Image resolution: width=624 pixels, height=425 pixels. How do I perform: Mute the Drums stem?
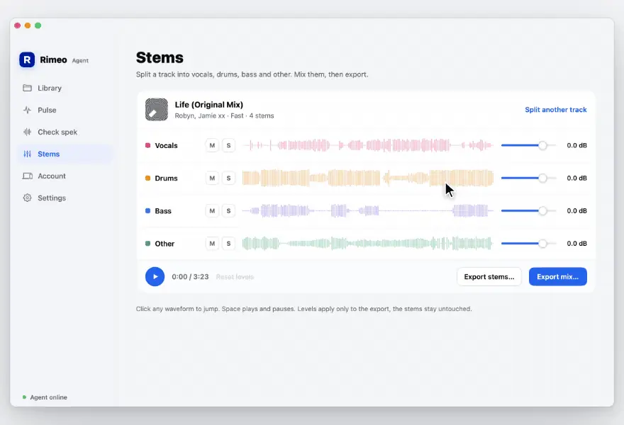coord(212,178)
